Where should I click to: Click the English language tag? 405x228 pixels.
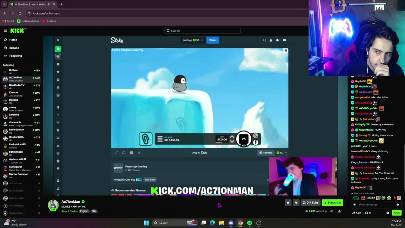click(84, 211)
